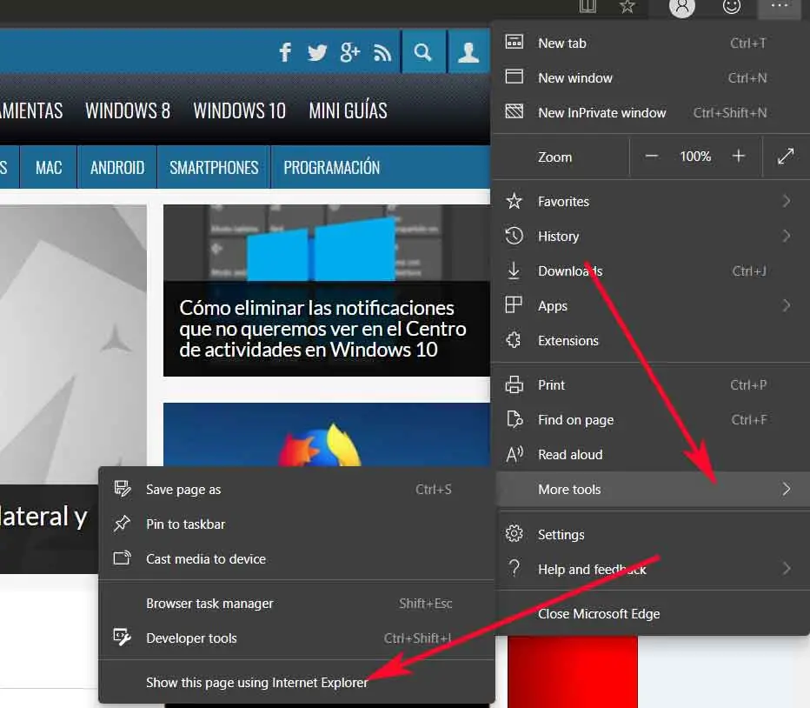Open the ANDROID category tab
The width and height of the screenshot is (810, 708).
pos(117,167)
